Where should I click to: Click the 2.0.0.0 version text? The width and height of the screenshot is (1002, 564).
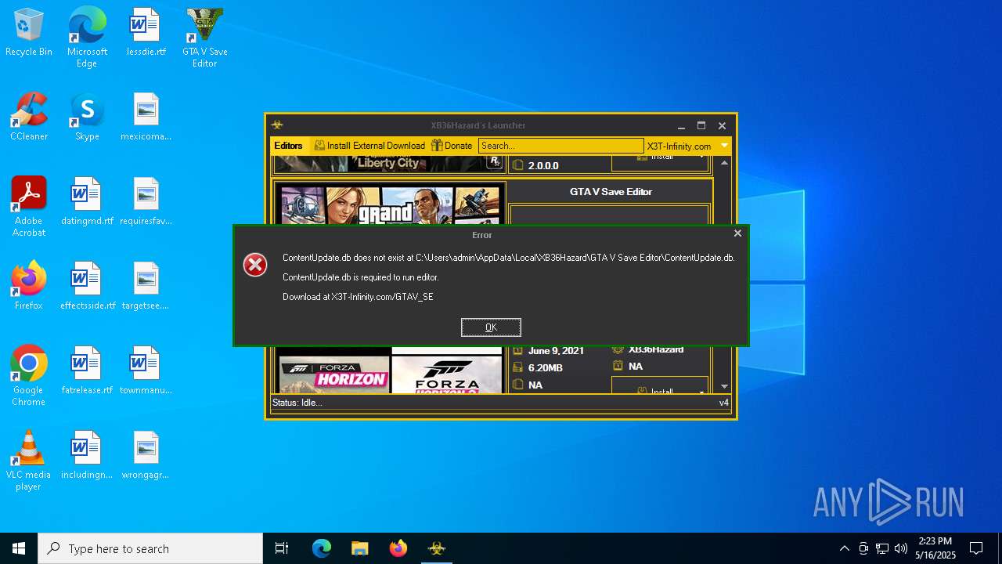pyautogui.click(x=543, y=166)
